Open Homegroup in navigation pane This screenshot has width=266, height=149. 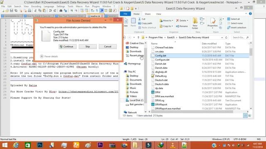(x=132, y=64)
